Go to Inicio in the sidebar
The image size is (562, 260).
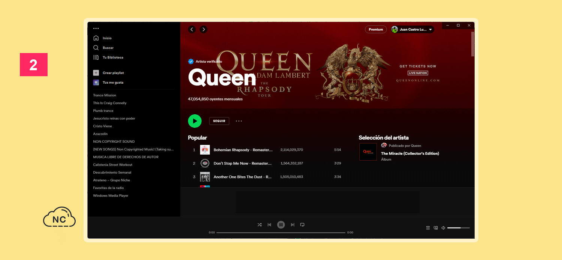click(107, 38)
